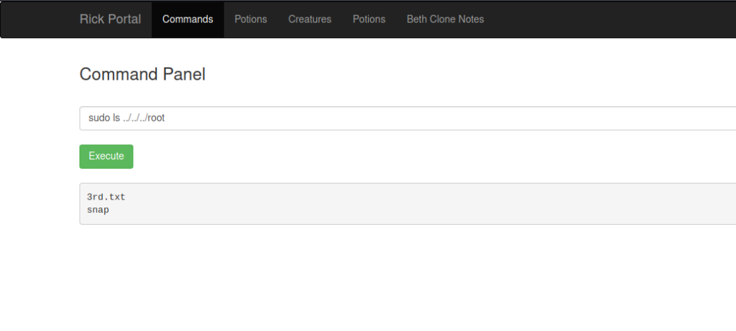Image resolution: width=736 pixels, height=331 pixels.
Task: Click the word 'Rick' in navbar brand
Action: (93, 19)
